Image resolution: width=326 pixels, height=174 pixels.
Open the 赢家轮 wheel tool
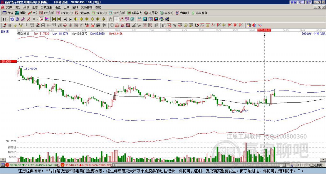point(167,13)
